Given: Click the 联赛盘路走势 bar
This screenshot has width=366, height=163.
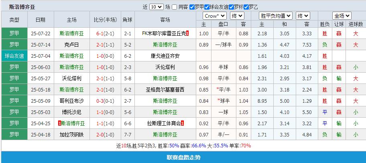Looking at the screenshot, I should [183, 157].
